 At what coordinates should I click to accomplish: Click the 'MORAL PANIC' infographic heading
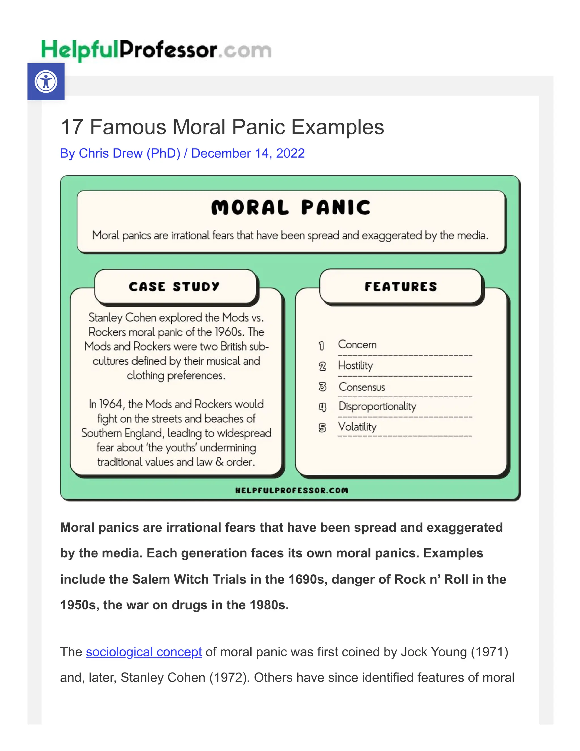[x=291, y=208]
